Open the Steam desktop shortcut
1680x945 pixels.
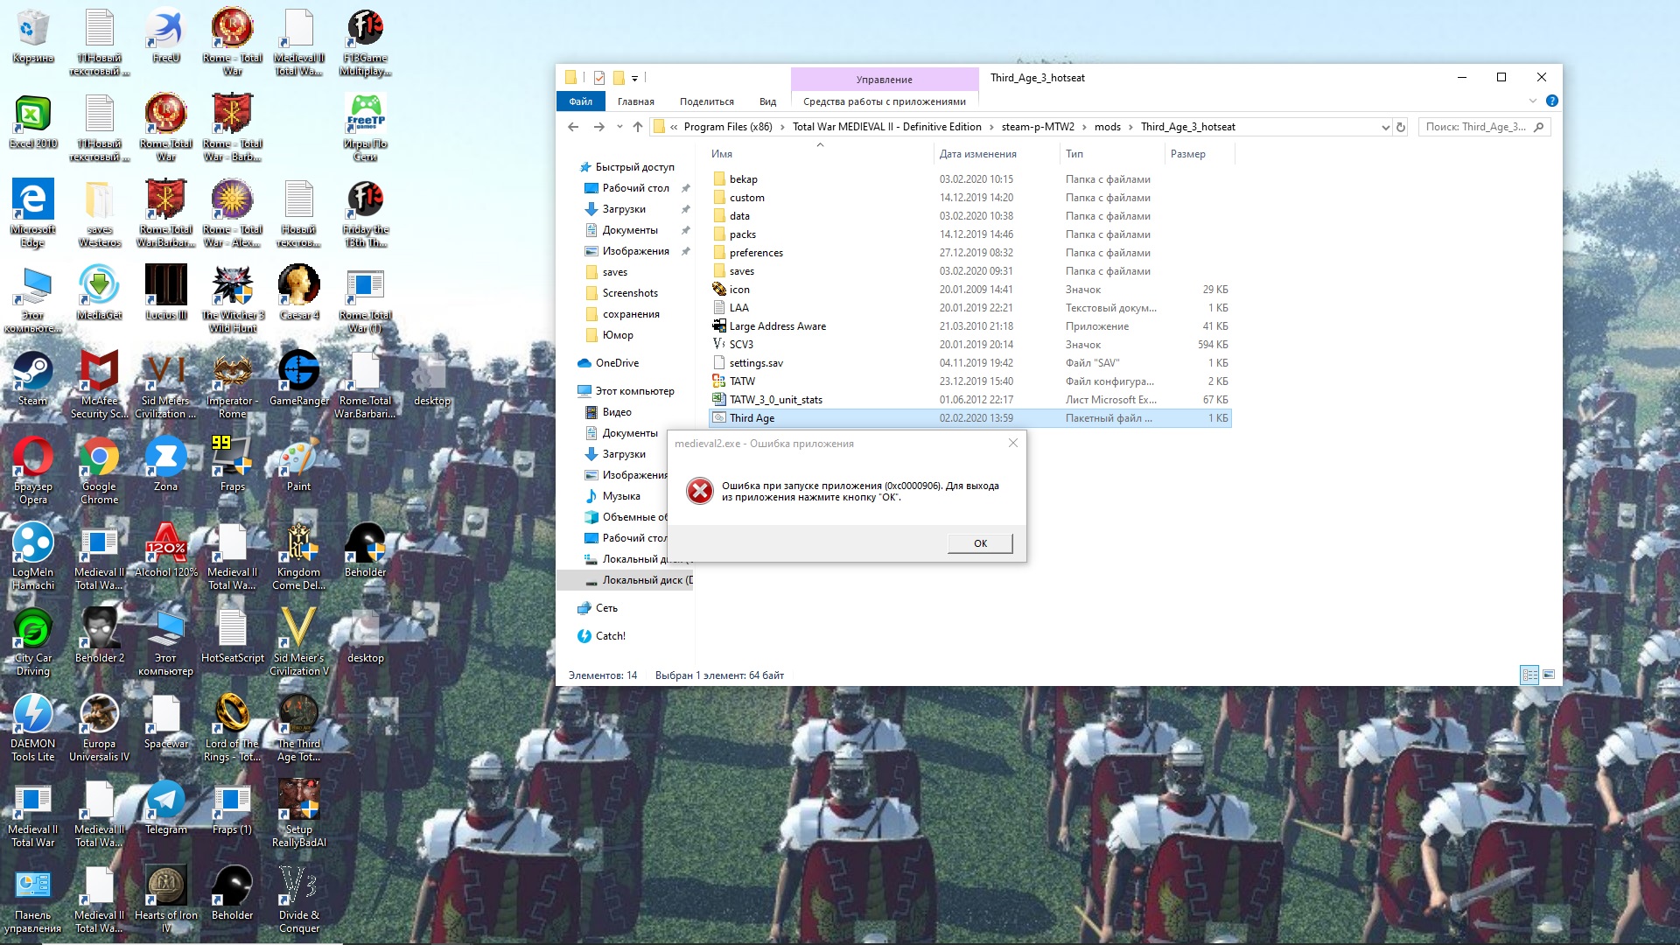(32, 378)
